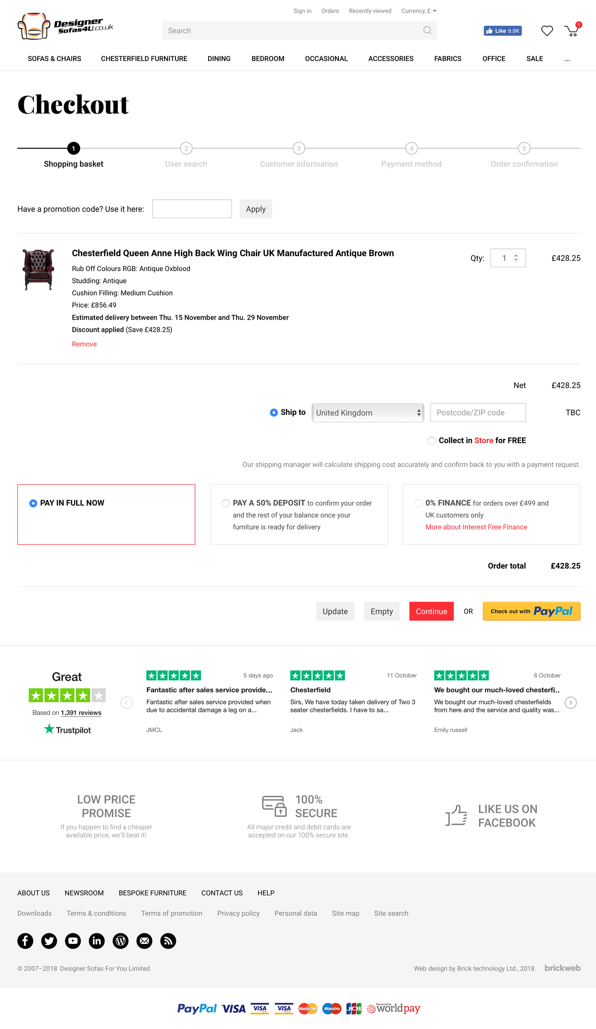Click the search magnifier icon
Image resolution: width=596 pixels, height=1029 pixels.
pyautogui.click(x=427, y=30)
